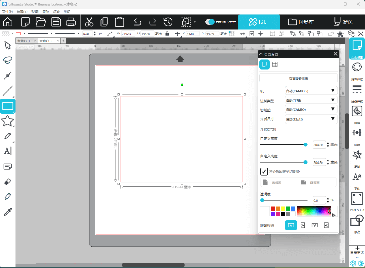This screenshot has height=268, width=365.
Task: Set rotate view to upright A
Action: coord(291,225)
